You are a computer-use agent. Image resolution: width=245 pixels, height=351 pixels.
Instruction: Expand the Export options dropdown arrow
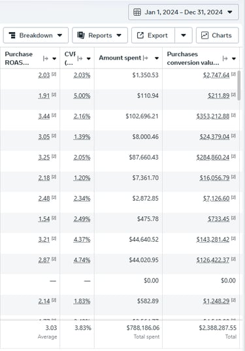click(x=184, y=35)
